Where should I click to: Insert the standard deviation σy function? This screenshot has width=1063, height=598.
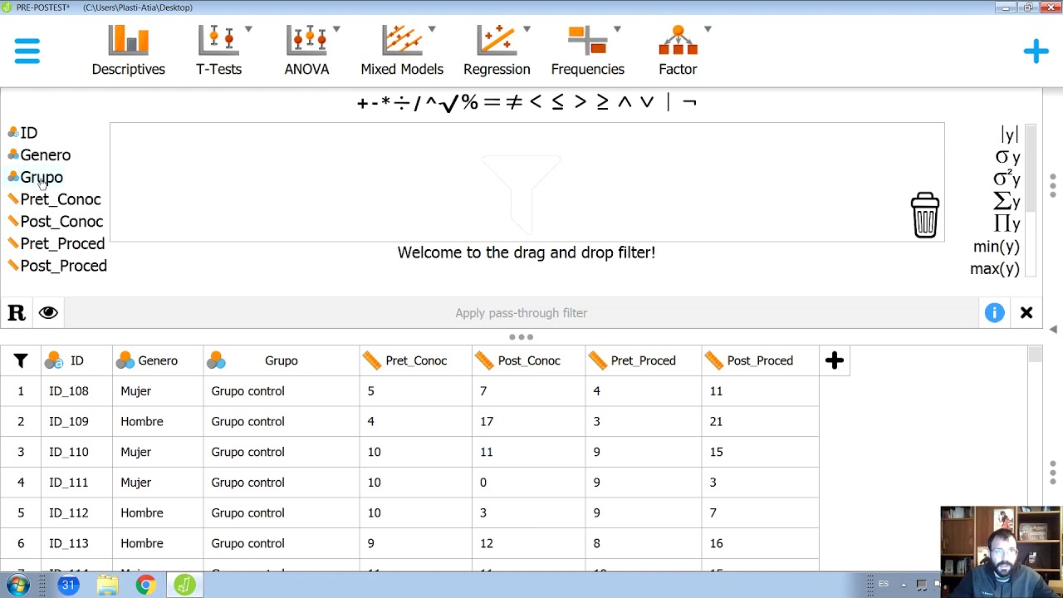1007,157
